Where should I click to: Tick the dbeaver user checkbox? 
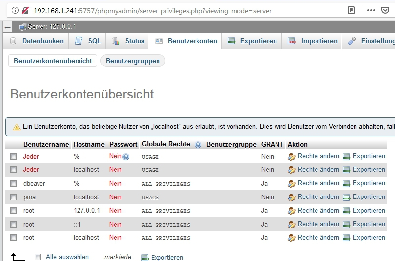[14, 184]
